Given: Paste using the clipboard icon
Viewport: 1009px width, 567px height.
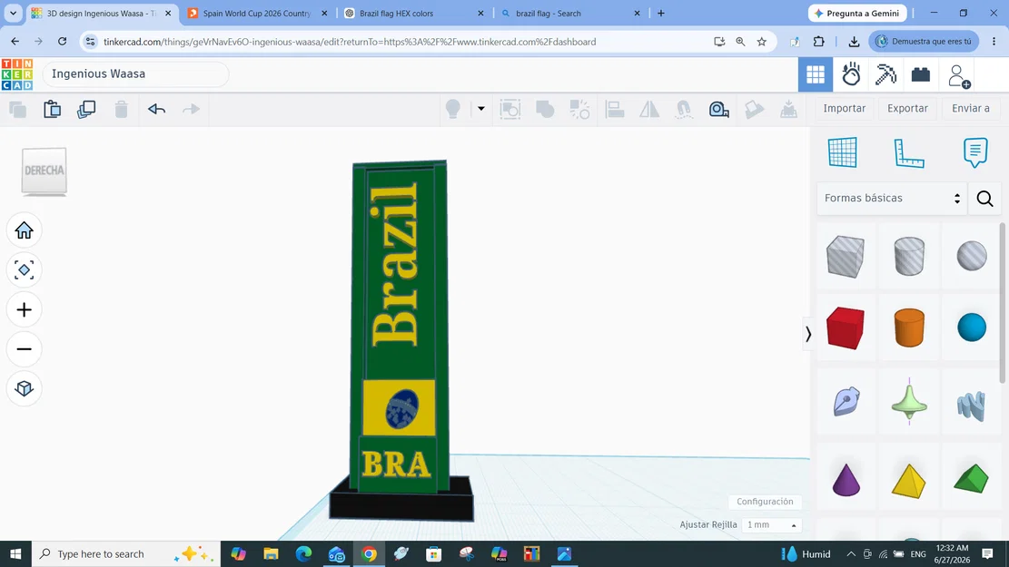Looking at the screenshot, I should [x=52, y=109].
